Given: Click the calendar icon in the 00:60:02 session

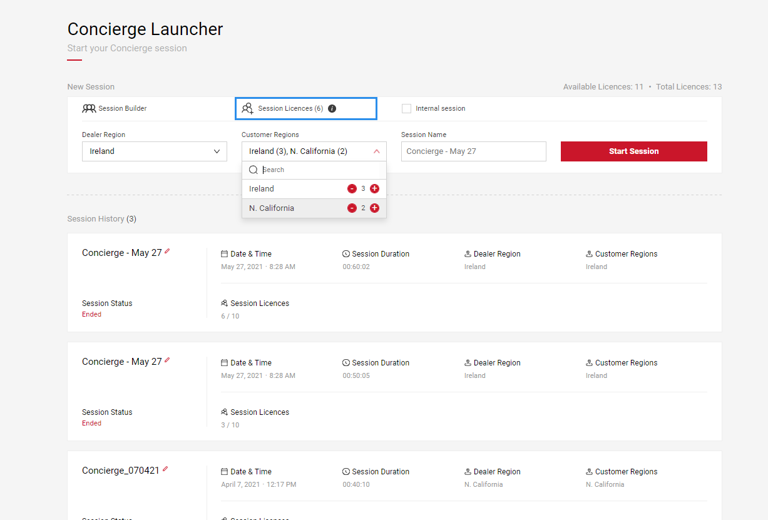Looking at the screenshot, I should pyautogui.click(x=224, y=254).
